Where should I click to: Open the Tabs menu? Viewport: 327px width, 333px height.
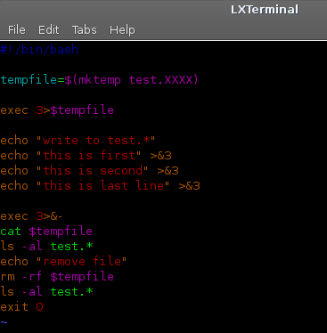coord(85,30)
